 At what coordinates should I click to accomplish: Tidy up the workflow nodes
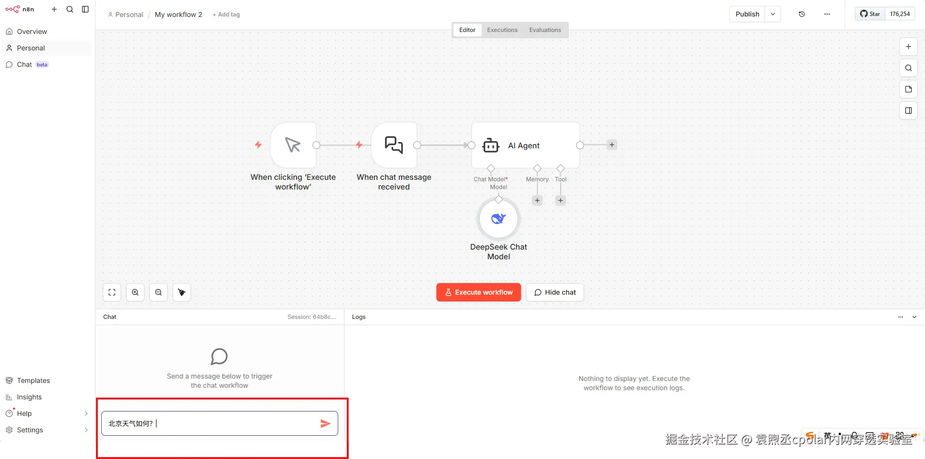182,292
